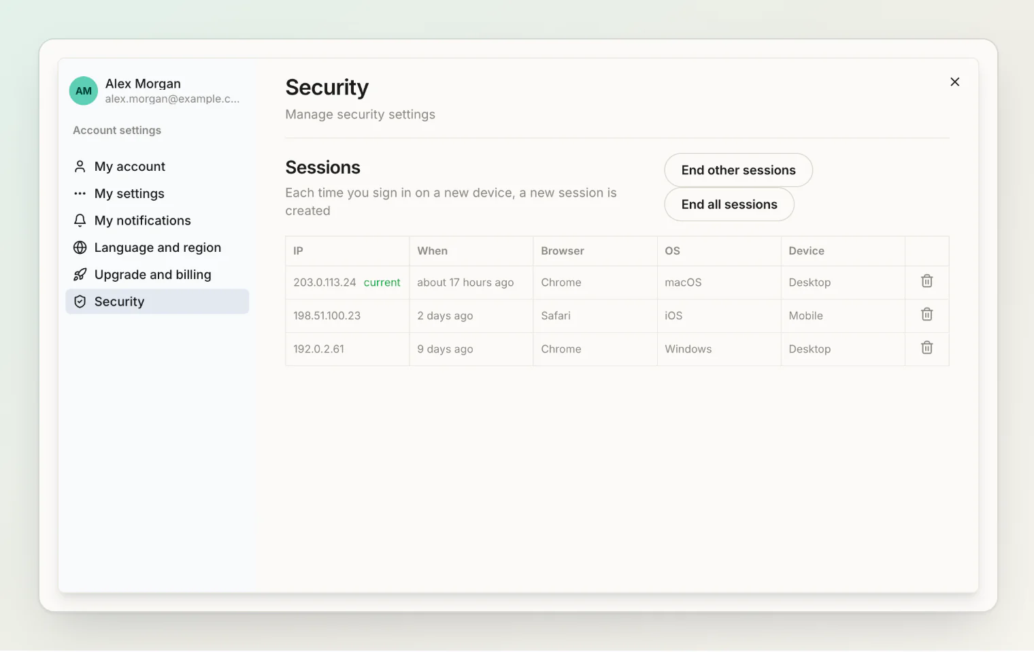The image size is (1034, 652).
Task: Click the AM profile avatar
Action: pyautogui.click(x=84, y=91)
